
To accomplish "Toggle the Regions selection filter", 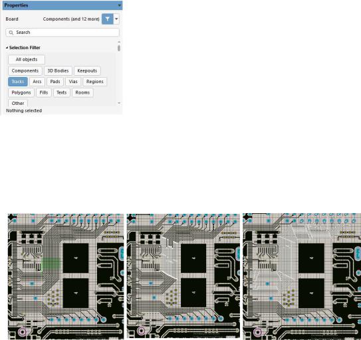I will point(95,82).
